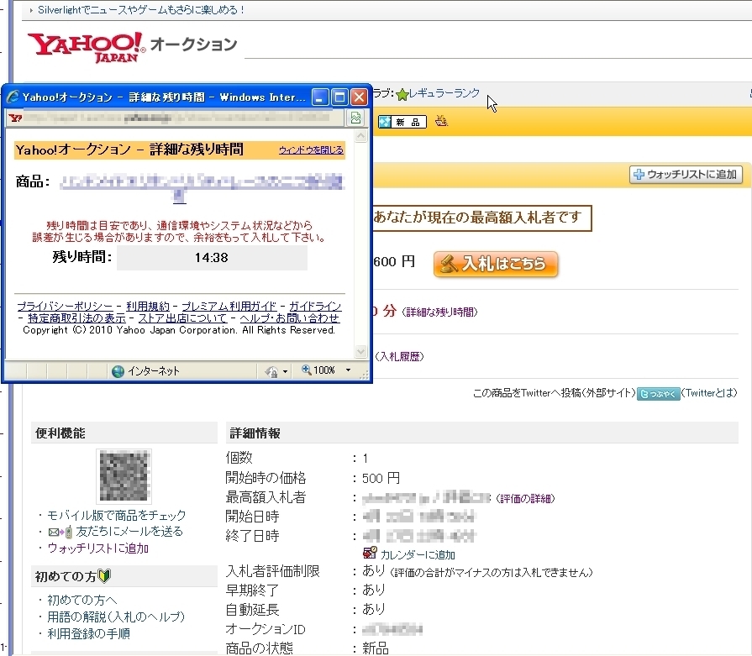Click the Silverlight promo link at the top

[x=141, y=10]
